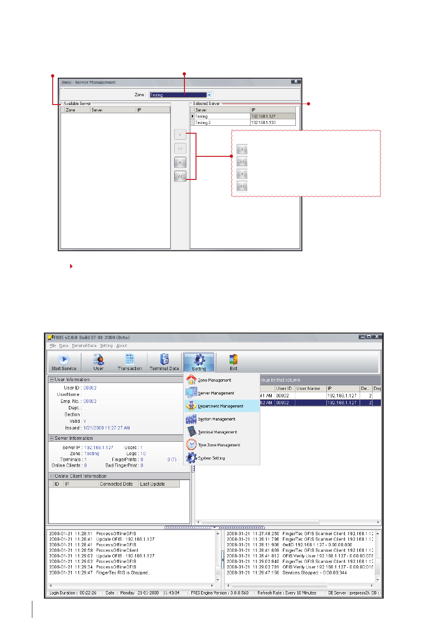Open the About menu bar item
This screenshot has width=441, height=630.
122,346
